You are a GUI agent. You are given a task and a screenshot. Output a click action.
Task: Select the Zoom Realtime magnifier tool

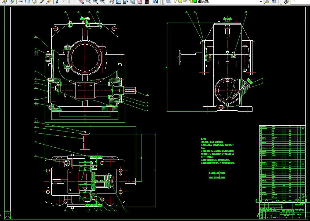88,2
